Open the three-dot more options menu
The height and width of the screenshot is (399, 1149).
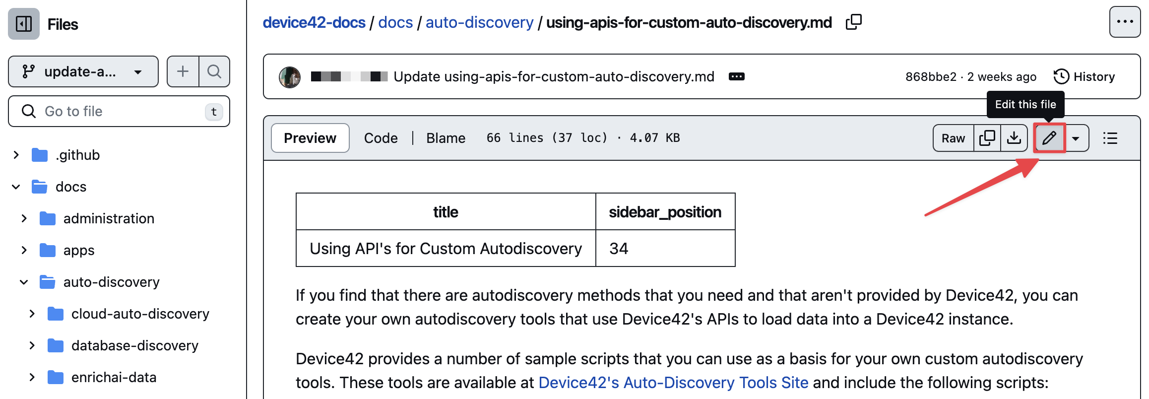1124,22
